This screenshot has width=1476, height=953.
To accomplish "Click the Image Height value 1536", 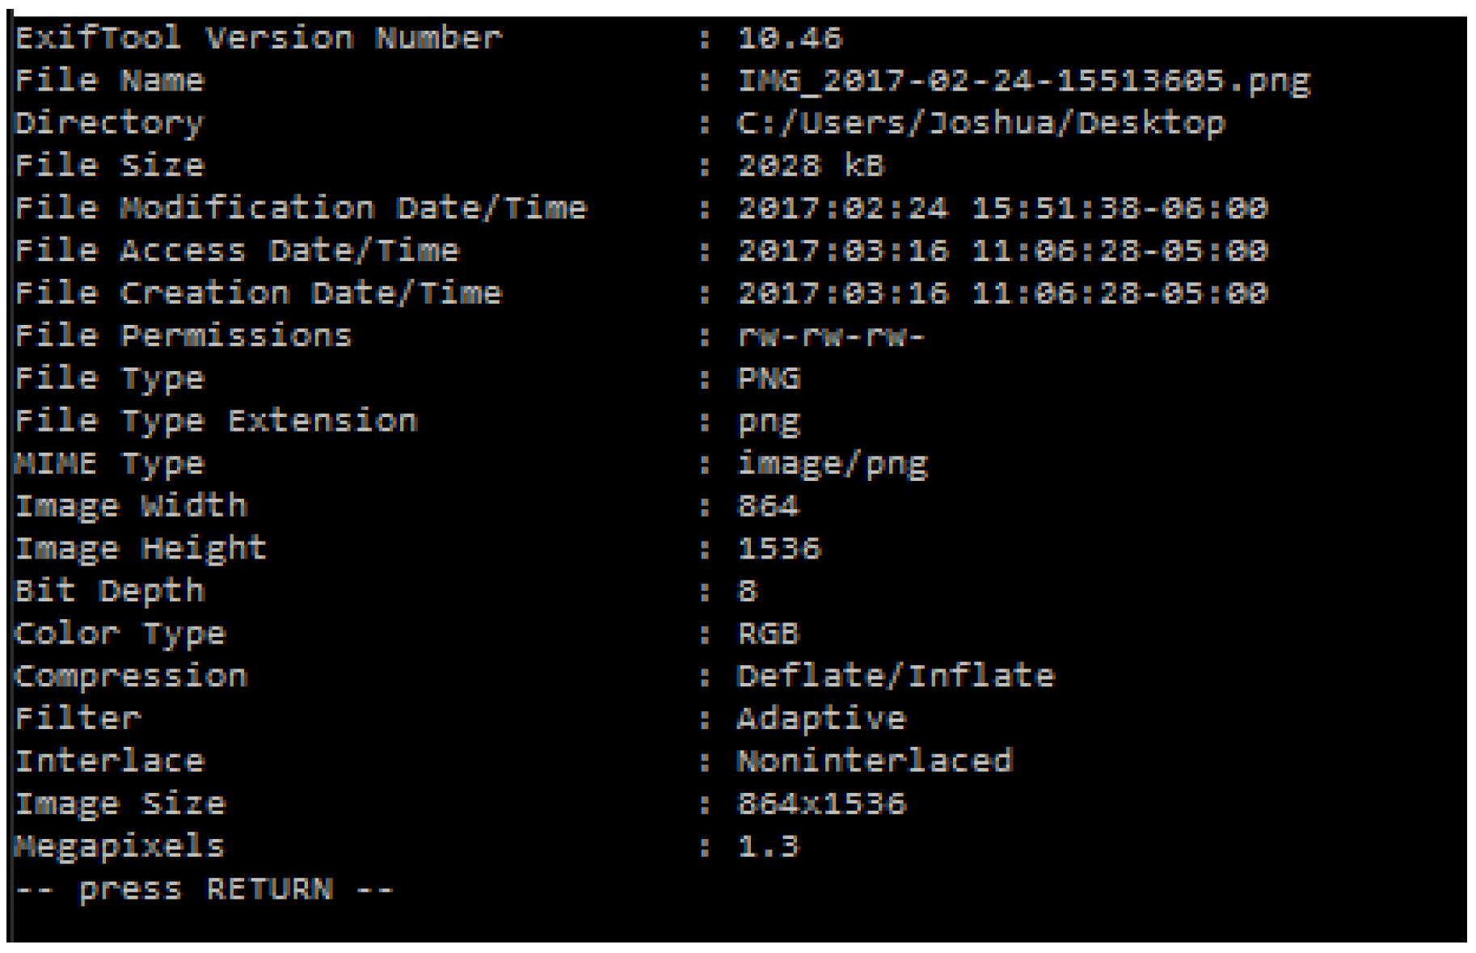I will [779, 549].
